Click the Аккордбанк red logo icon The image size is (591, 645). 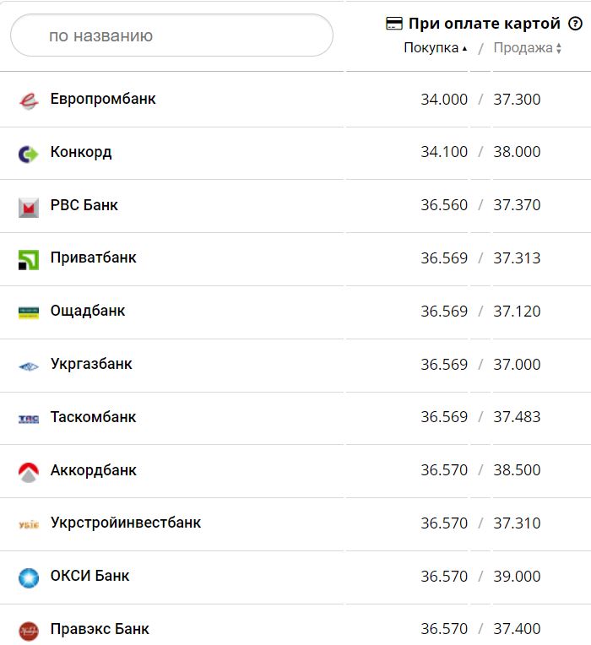pos(29,472)
